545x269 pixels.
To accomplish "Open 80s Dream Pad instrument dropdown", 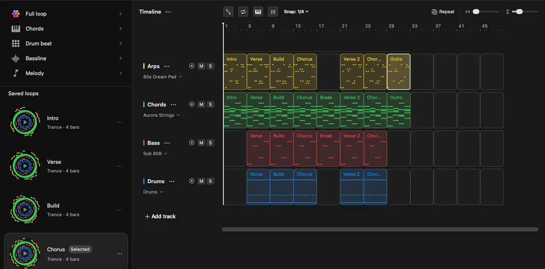I will (x=163, y=77).
